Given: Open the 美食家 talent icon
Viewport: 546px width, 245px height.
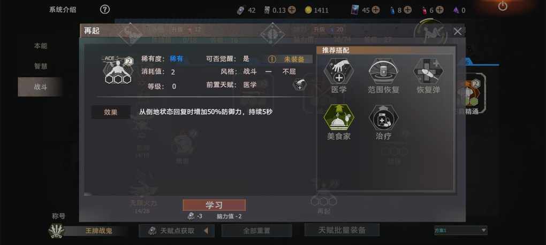Looking at the screenshot, I should [338, 117].
